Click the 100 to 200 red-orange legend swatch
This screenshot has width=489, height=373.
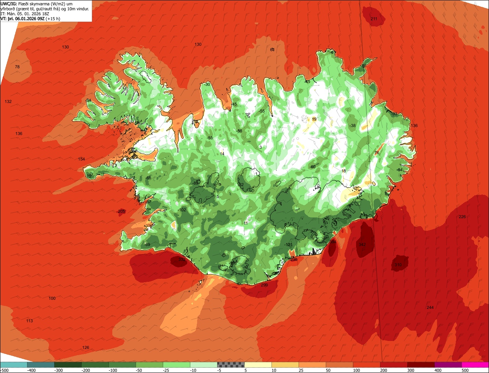[x=366, y=365]
